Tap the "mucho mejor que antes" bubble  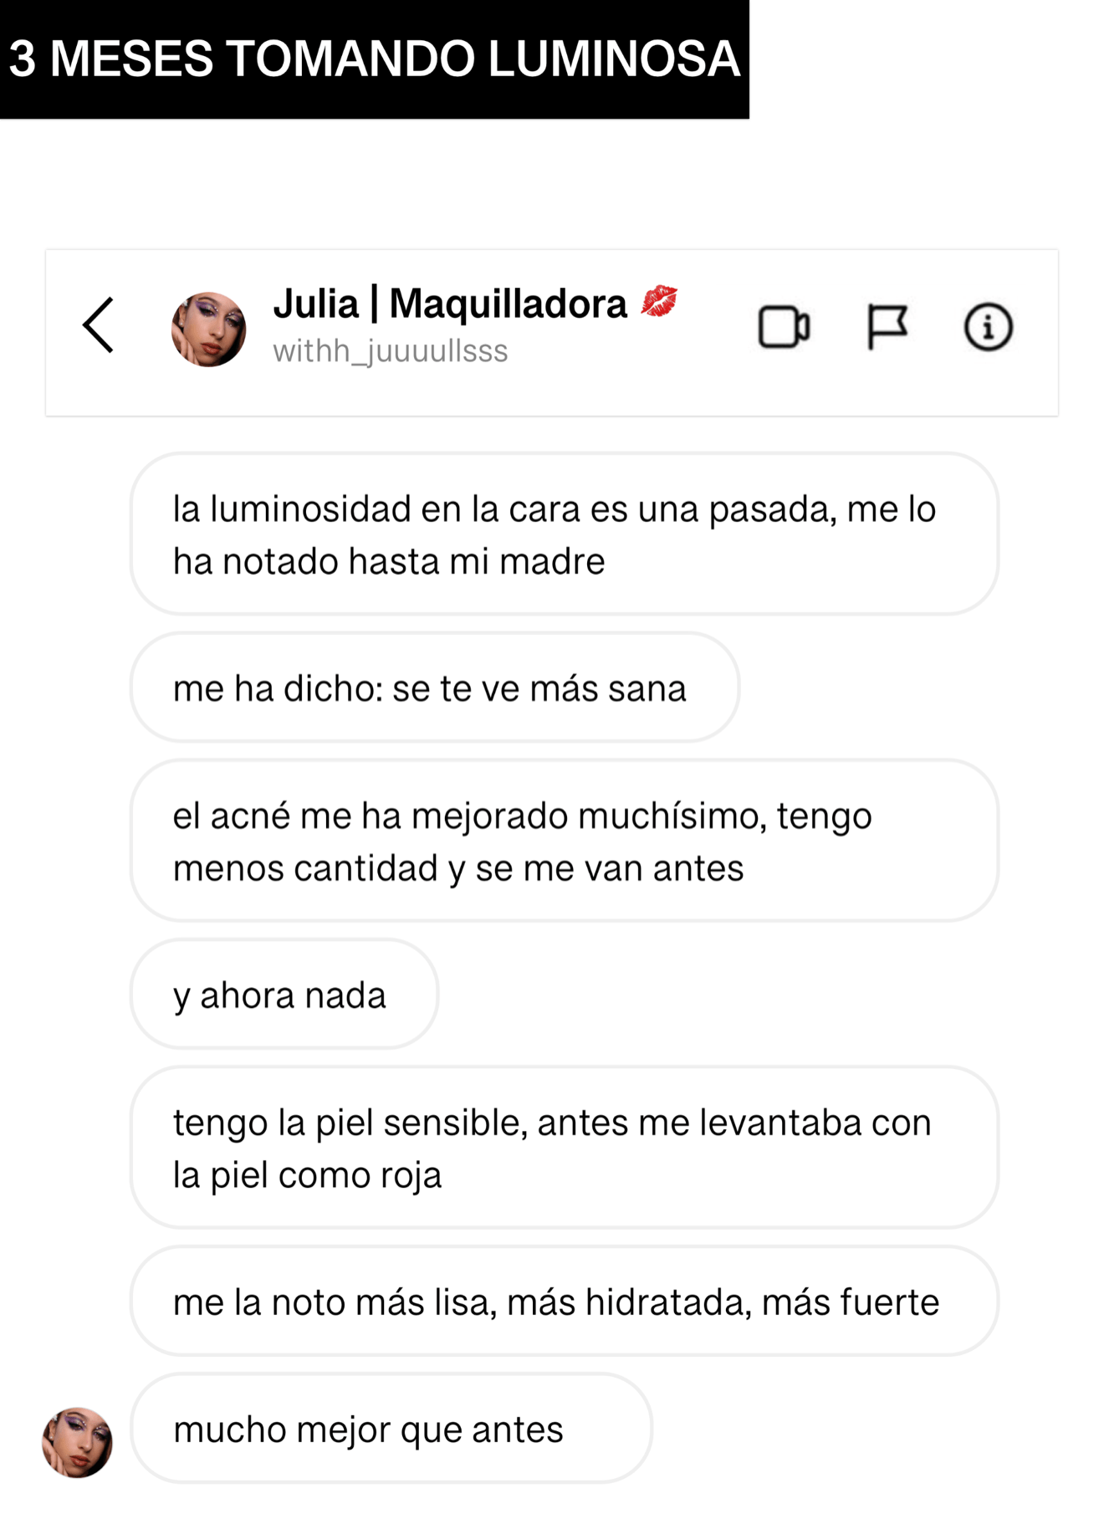point(391,1430)
